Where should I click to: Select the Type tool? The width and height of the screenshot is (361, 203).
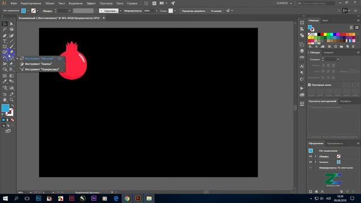[5, 41]
